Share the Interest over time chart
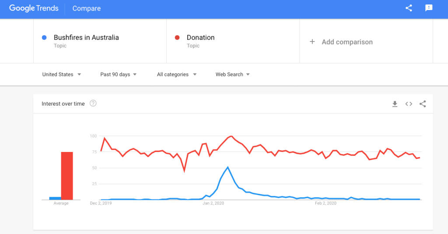The width and height of the screenshot is (448, 234). point(423,104)
